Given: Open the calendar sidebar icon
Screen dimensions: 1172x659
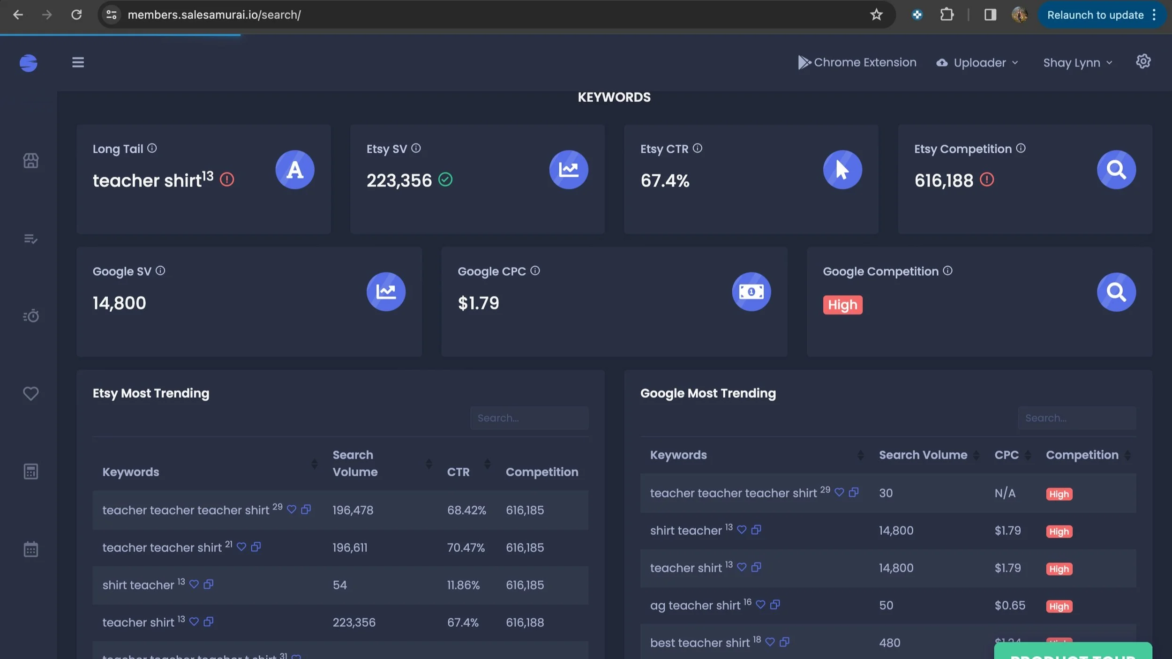Looking at the screenshot, I should pos(31,549).
